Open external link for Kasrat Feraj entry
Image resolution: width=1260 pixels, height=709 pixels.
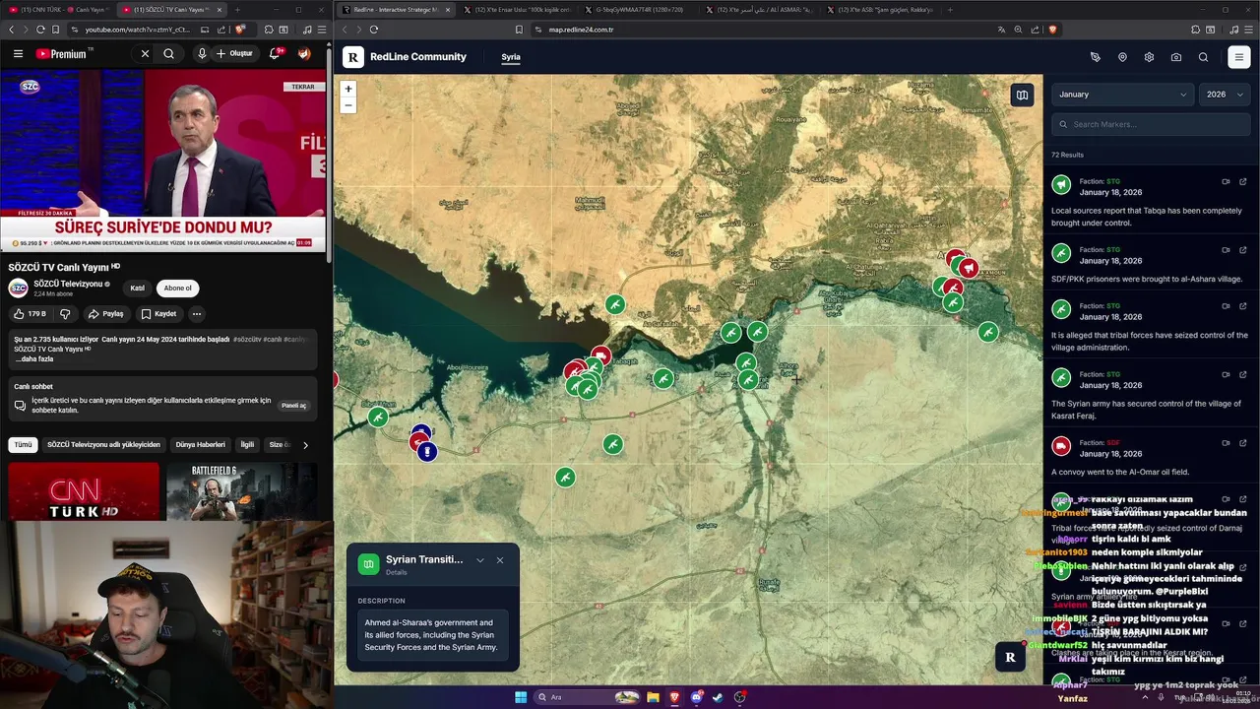click(1243, 374)
